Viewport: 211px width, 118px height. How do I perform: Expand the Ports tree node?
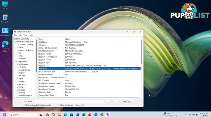click(x=17, y=87)
